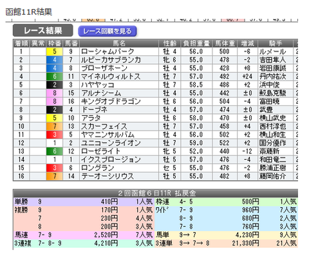
Task: Click jockey name 横山和生
Action: tap(272, 135)
